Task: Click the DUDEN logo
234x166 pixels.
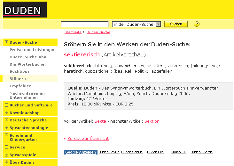Action: pos(25,10)
